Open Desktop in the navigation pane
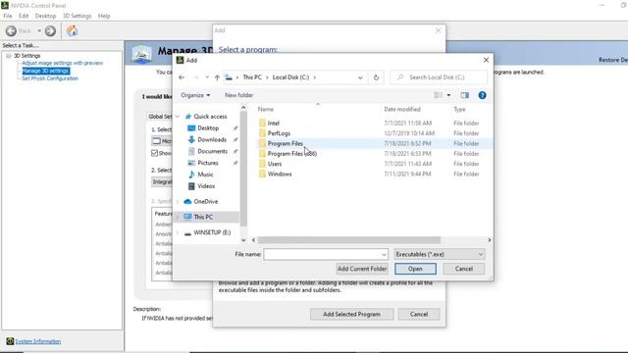Screen dimensions: 628x353 pyautogui.click(x=208, y=128)
